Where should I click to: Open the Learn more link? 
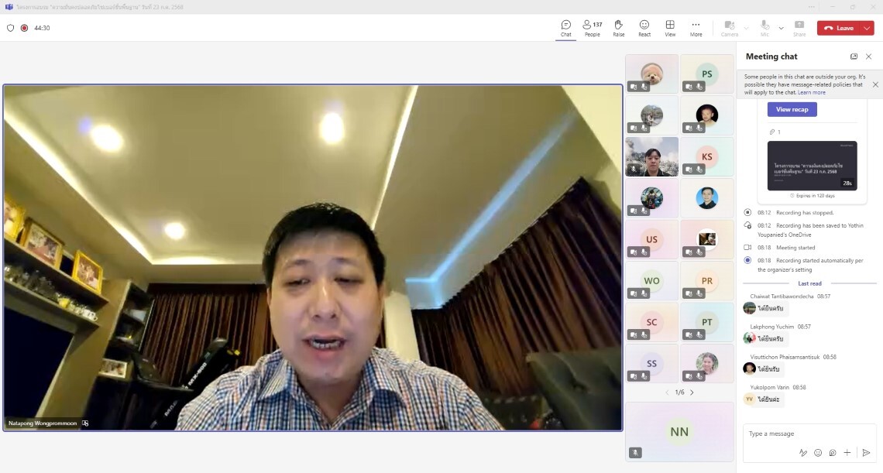coord(812,92)
